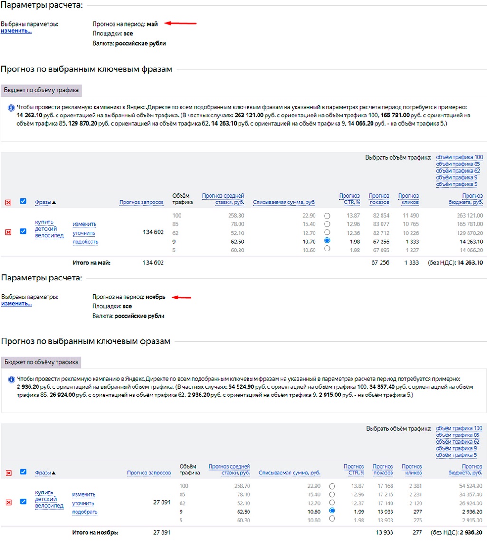Viewport: 487px width, 541px height.
Task: Select traffic volume 100 radio in May table
Action: [327, 216]
